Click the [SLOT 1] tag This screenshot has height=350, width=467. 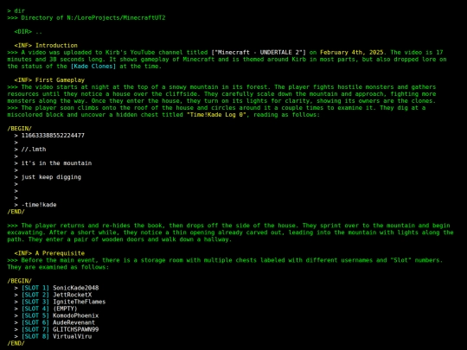[x=35, y=288]
